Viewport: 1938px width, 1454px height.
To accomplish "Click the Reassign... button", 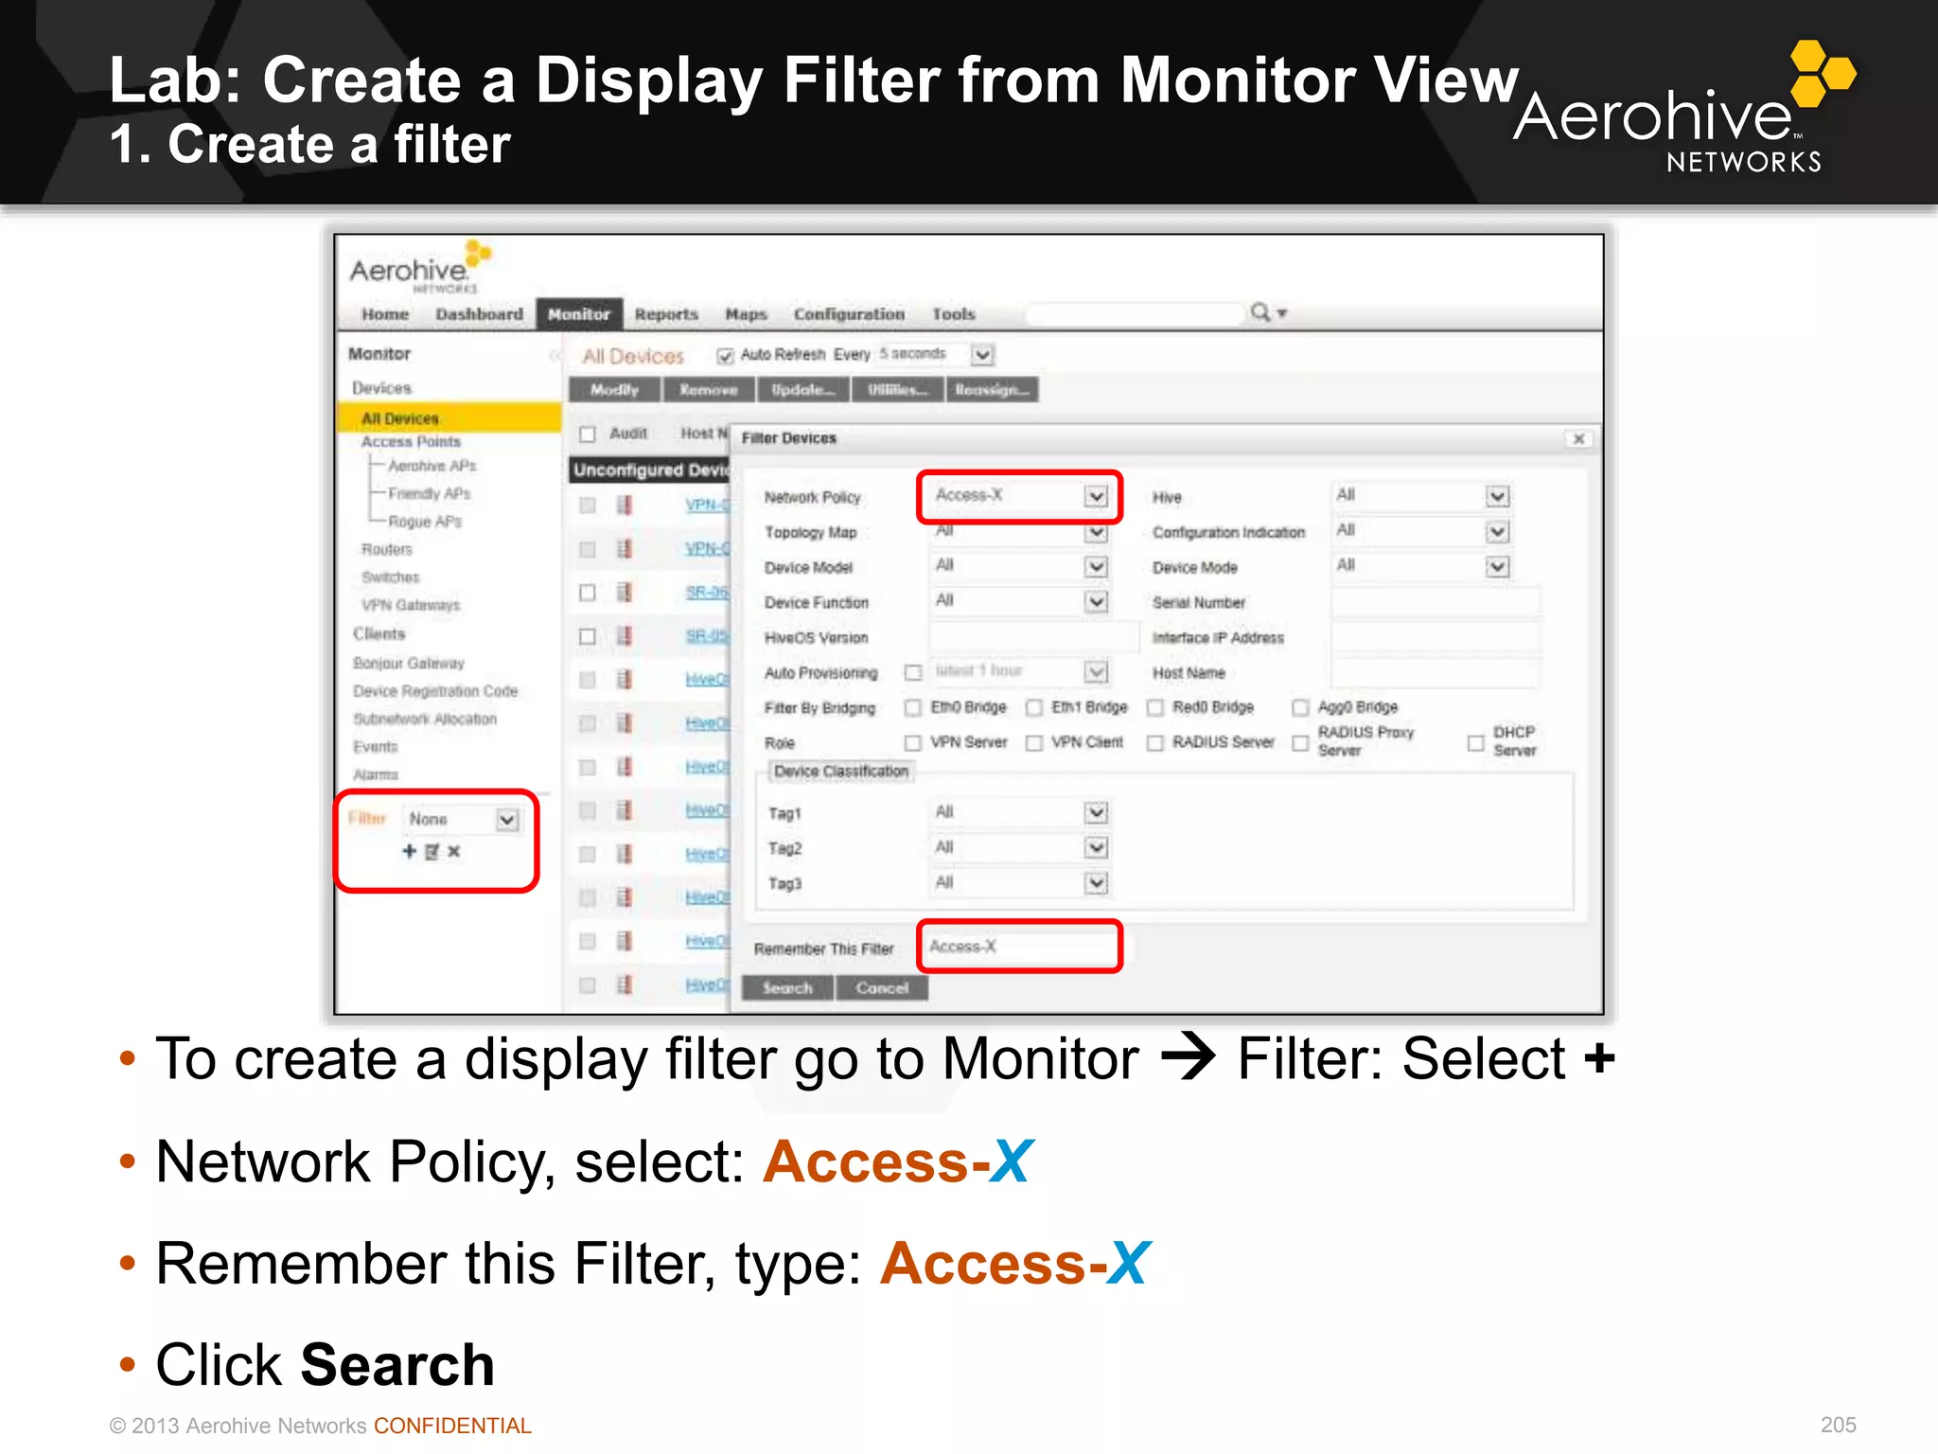I will point(992,390).
